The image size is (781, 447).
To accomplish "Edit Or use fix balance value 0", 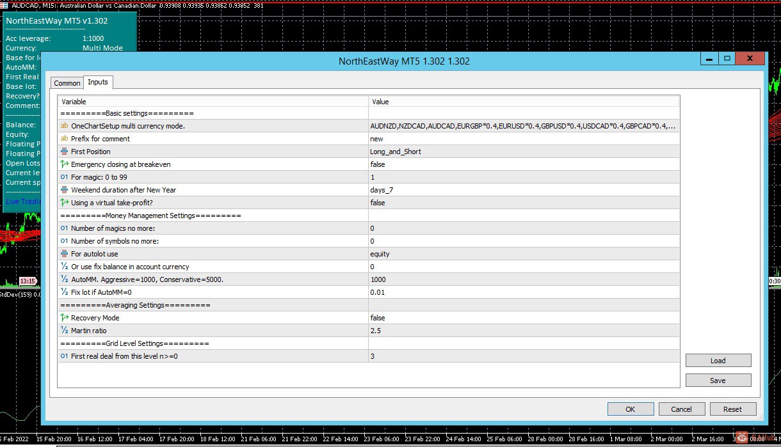I will point(524,267).
